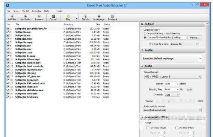Image resolution: width=213 pixels, height=137 pixels.
Task: Click the Add files toolbar icon
Action: pos(12,16)
